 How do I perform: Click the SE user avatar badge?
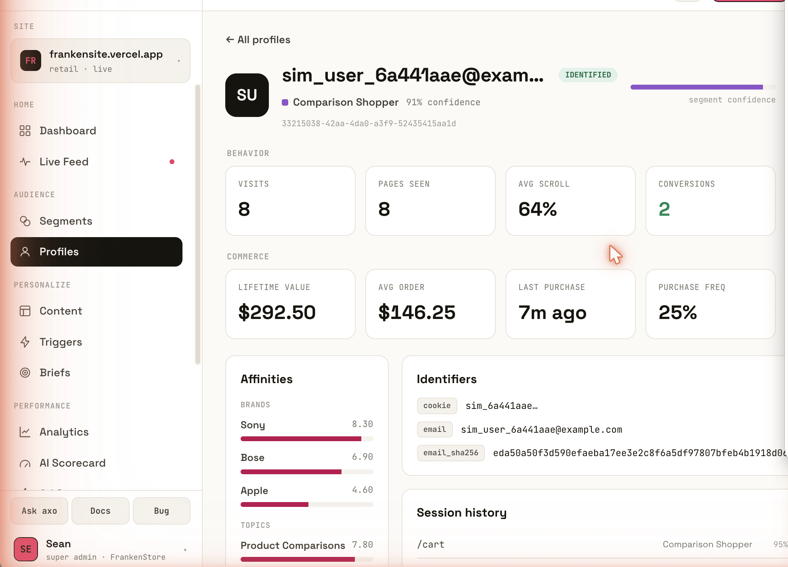coord(26,549)
